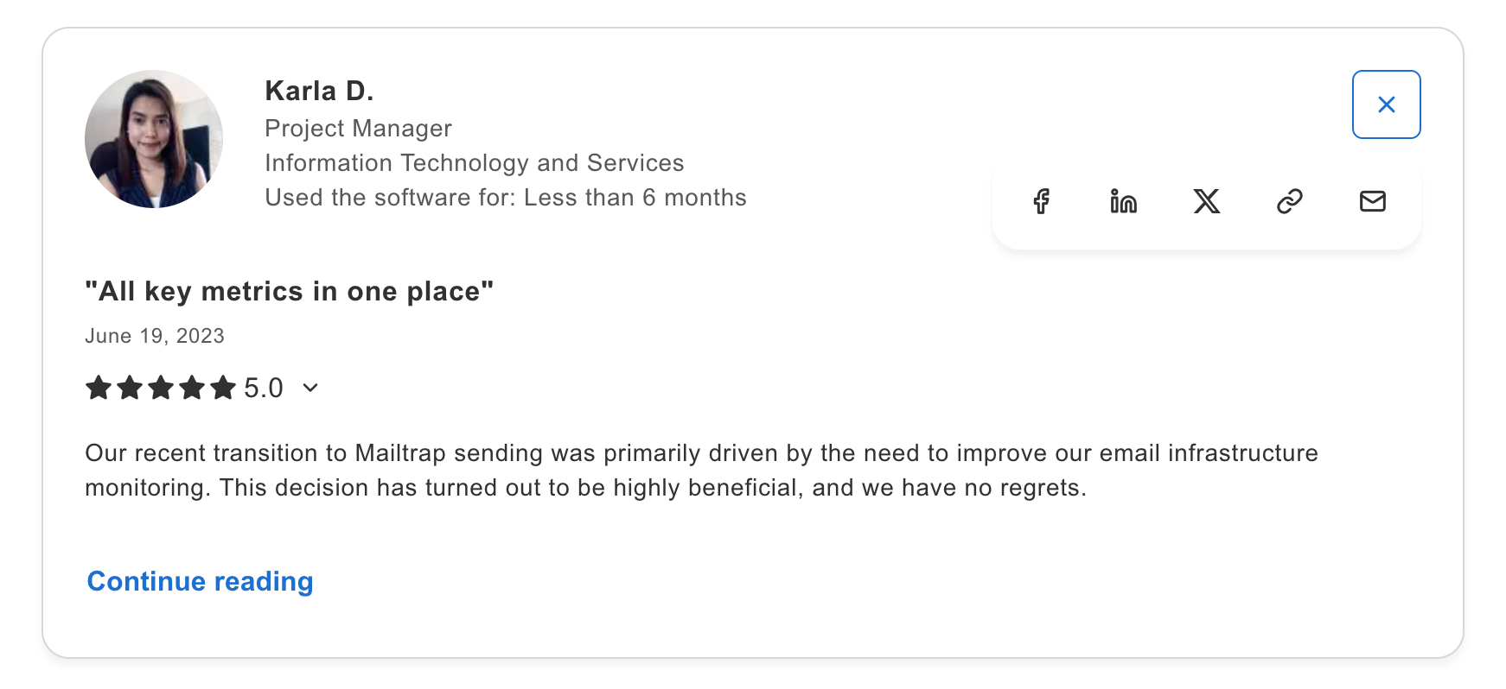Select Karla D.'s profile photo

(153, 138)
